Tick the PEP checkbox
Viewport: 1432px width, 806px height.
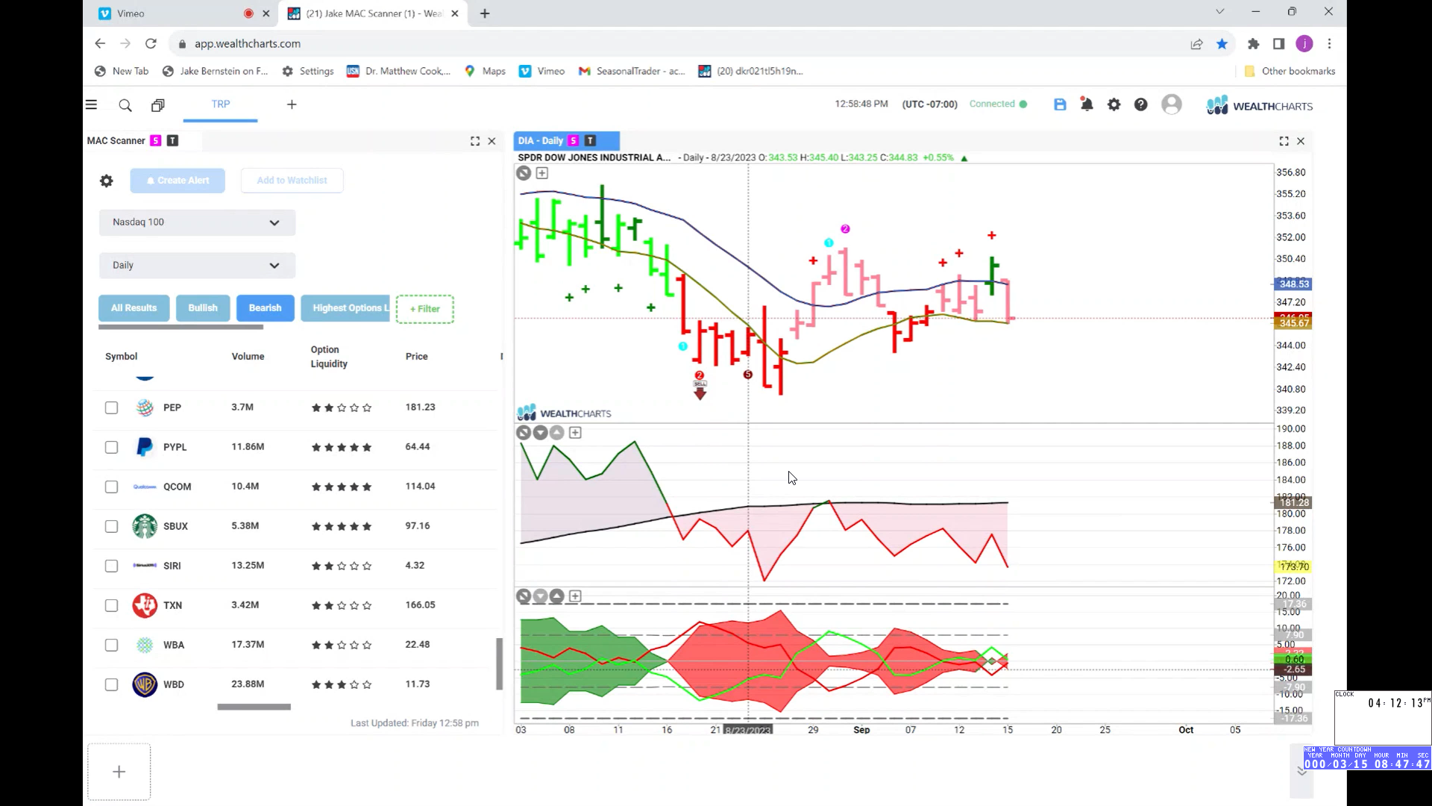tap(111, 407)
